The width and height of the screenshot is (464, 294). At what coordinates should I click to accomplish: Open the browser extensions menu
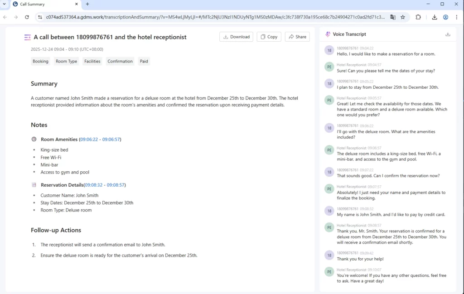pos(418,17)
